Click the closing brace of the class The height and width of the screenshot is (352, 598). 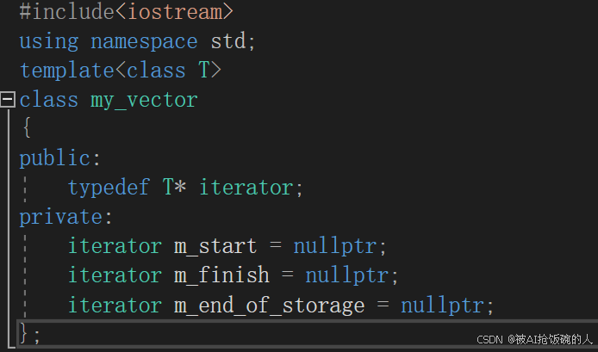(23, 334)
